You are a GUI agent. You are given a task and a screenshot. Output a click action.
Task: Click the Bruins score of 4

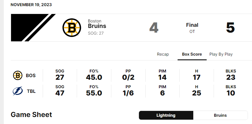154,28
